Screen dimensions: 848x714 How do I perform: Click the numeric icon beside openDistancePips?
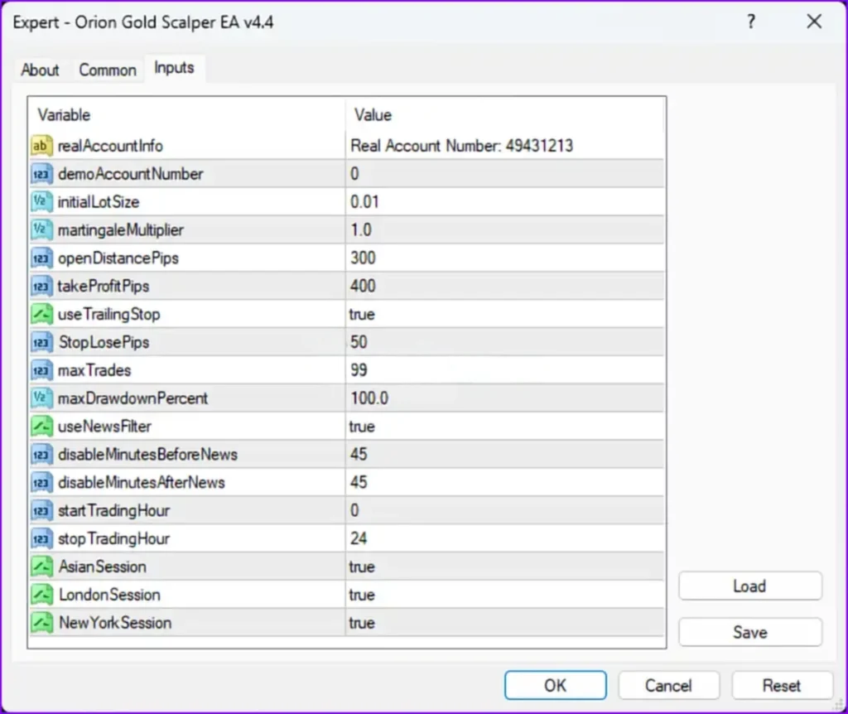pos(41,258)
